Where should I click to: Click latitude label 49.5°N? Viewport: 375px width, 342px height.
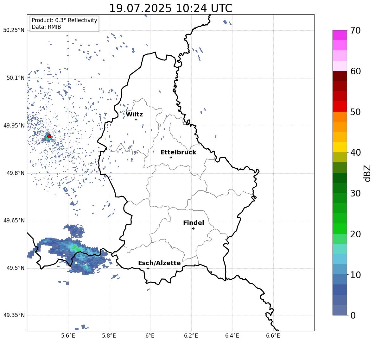(16, 268)
